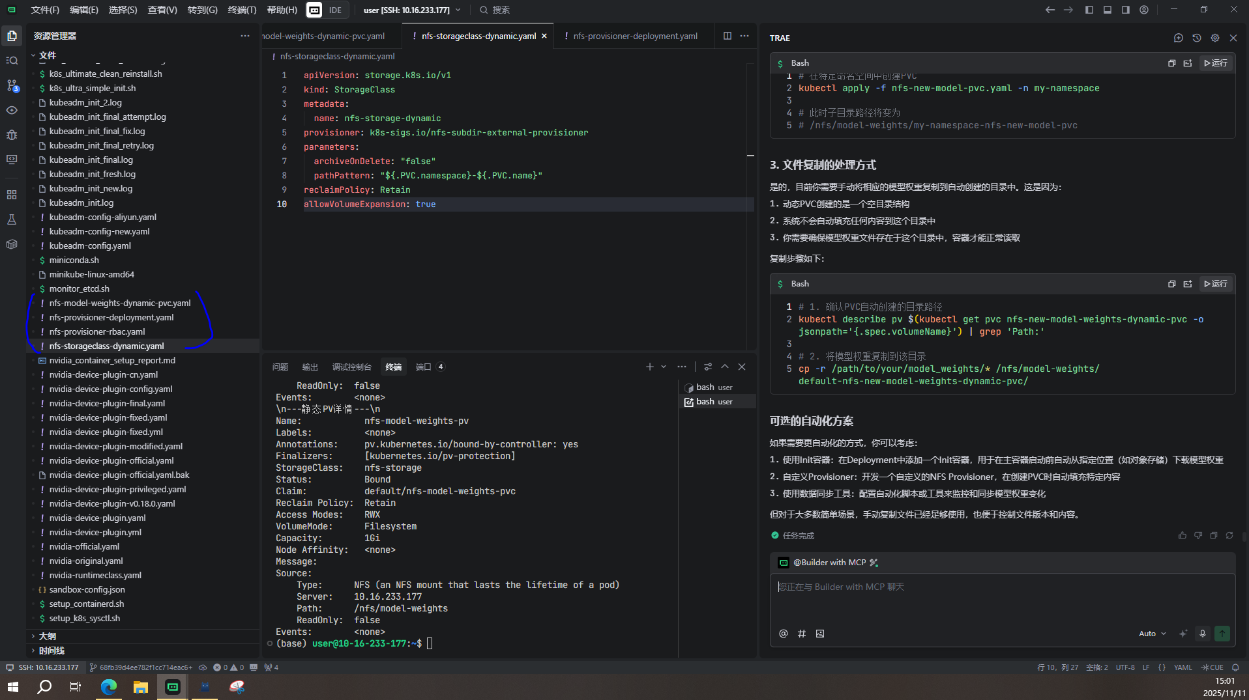Open the account profile icon
The image size is (1249, 700).
click(x=1144, y=10)
